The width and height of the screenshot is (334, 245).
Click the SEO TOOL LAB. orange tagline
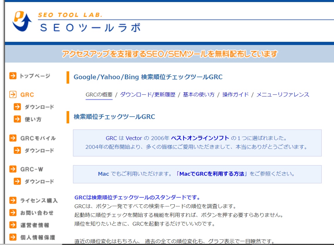coord(70,15)
